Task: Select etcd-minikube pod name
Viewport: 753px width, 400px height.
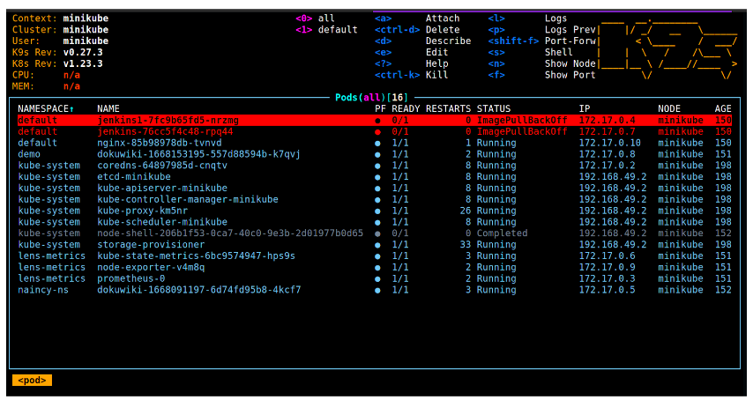Action: (134, 177)
